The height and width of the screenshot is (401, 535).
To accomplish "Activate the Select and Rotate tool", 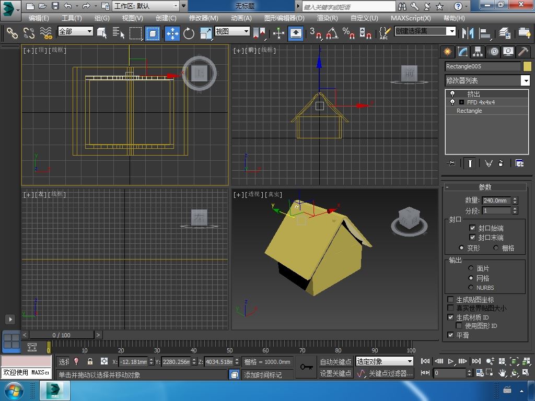I will pos(189,33).
